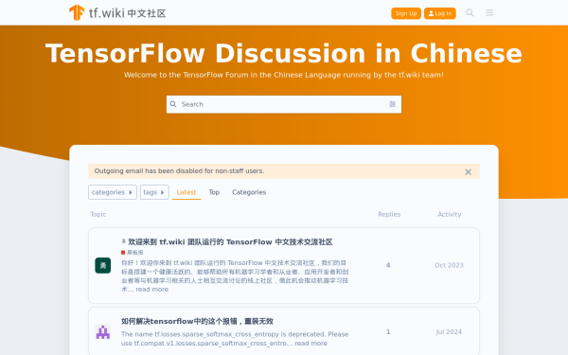Click the Jul 2024 activity date
Viewport: 568px width, 355px height.
coord(449,332)
